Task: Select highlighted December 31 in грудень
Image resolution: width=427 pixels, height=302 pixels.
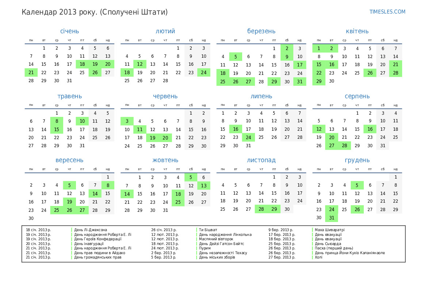Action: (332, 218)
